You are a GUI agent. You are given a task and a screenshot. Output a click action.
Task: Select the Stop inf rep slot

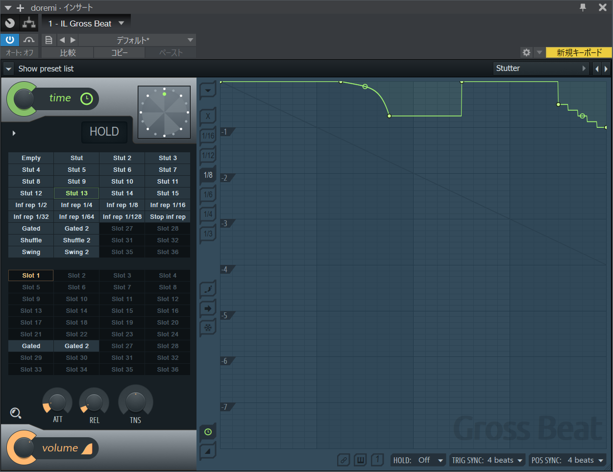tap(168, 217)
